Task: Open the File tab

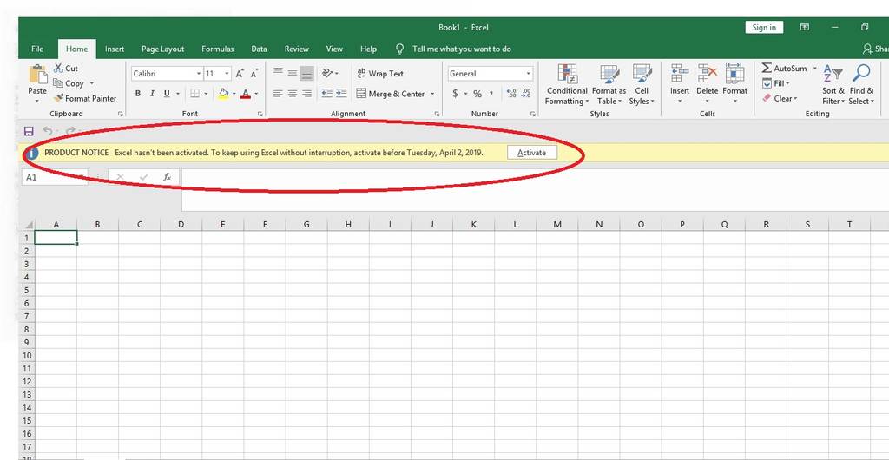Action: [37, 49]
